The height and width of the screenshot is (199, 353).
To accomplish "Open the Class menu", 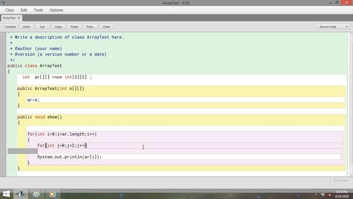I will tap(10, 10).
